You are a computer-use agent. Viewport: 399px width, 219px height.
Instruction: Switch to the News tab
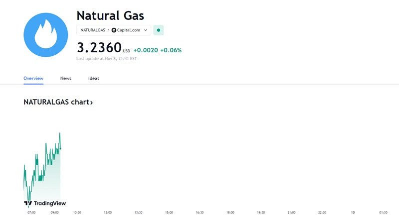[66, 79]
